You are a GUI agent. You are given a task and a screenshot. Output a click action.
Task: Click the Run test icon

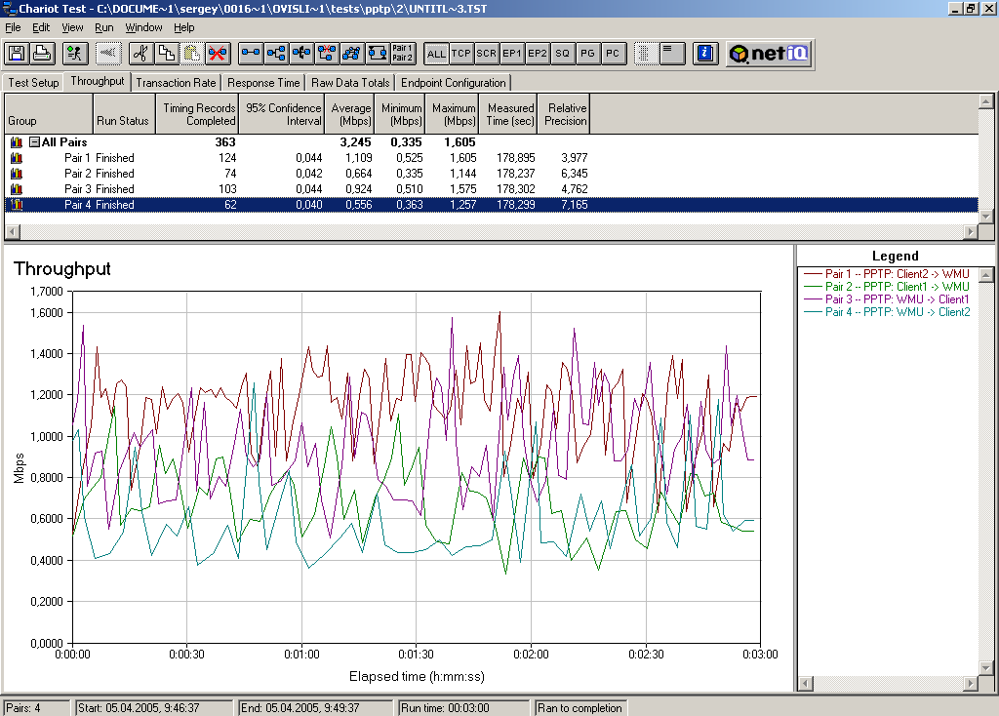[75, 53]
